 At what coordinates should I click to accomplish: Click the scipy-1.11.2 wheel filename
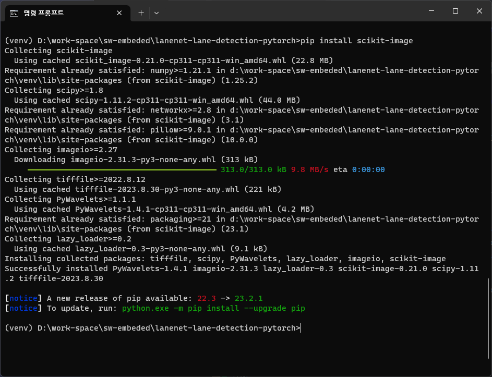click(164, 100)
